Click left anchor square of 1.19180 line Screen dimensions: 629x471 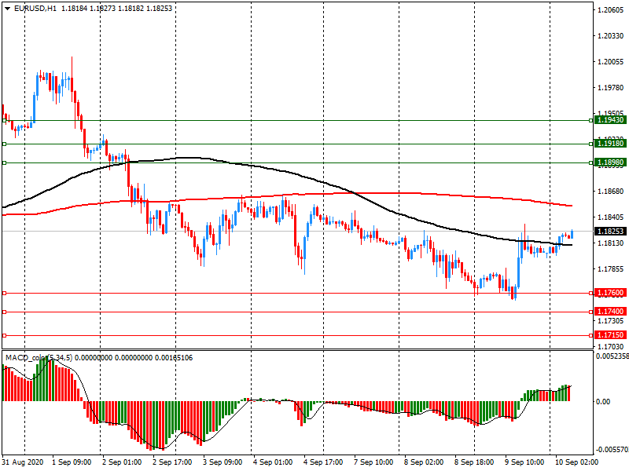(4, 144)
